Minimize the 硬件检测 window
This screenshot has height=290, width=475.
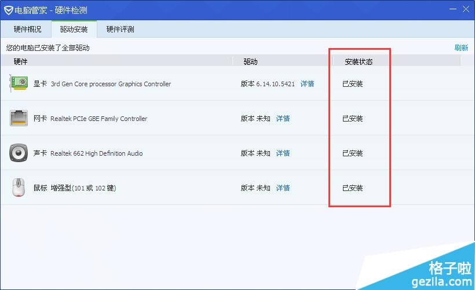pyautogui.click(x=450, y=10)
